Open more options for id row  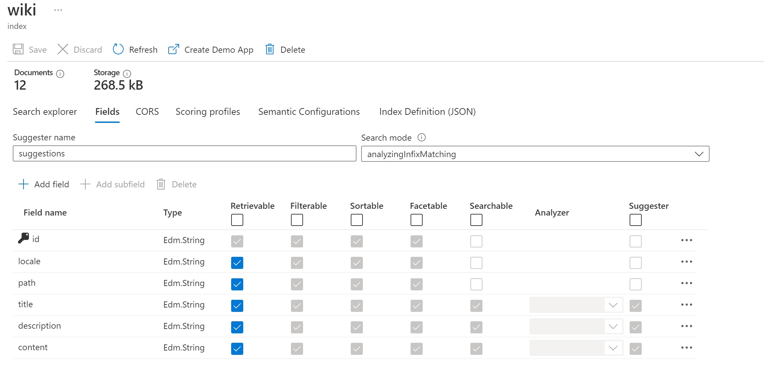pyautogui.click(x=687, y=240)
